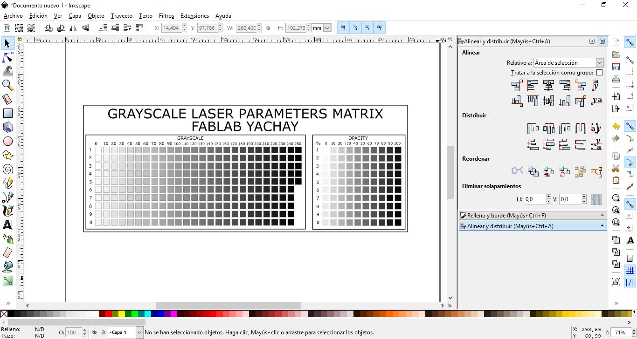This screenshot has height=339, width=637.
Task: Select the Measure ruler tool
Action: coord(7,99)
